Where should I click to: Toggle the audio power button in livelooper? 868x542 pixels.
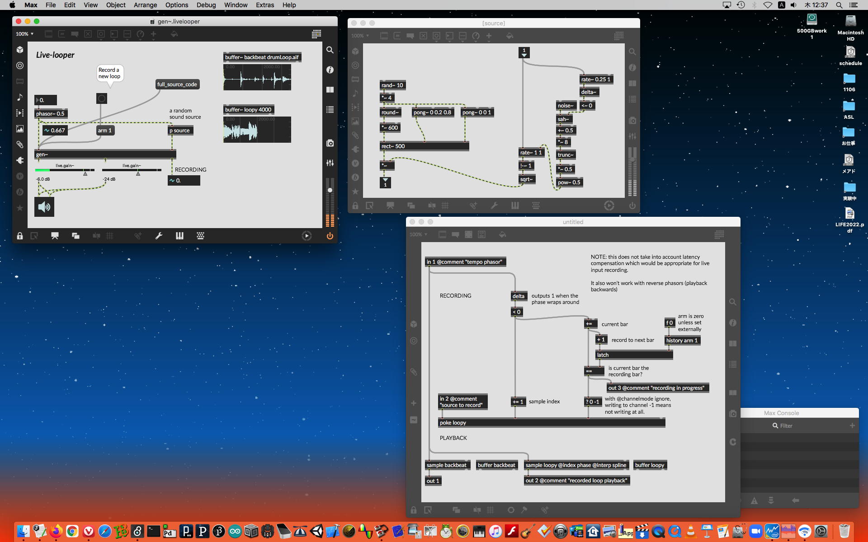330,236
